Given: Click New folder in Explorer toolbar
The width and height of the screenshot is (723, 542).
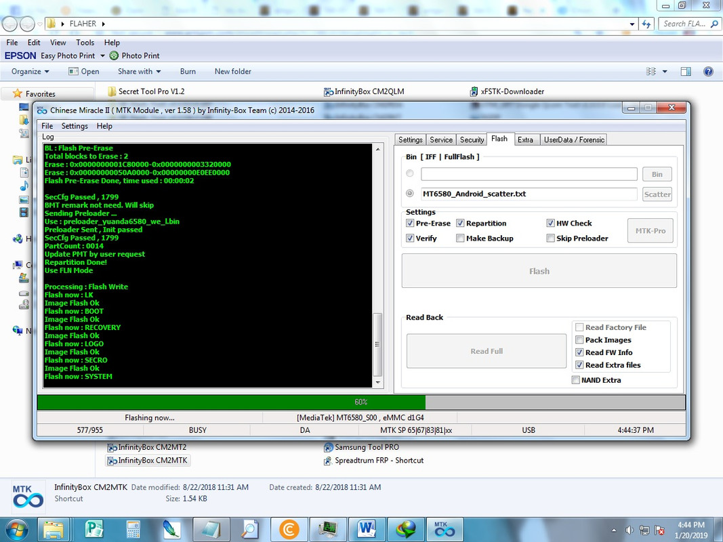Looking at the screenshot, I should 233,71.
